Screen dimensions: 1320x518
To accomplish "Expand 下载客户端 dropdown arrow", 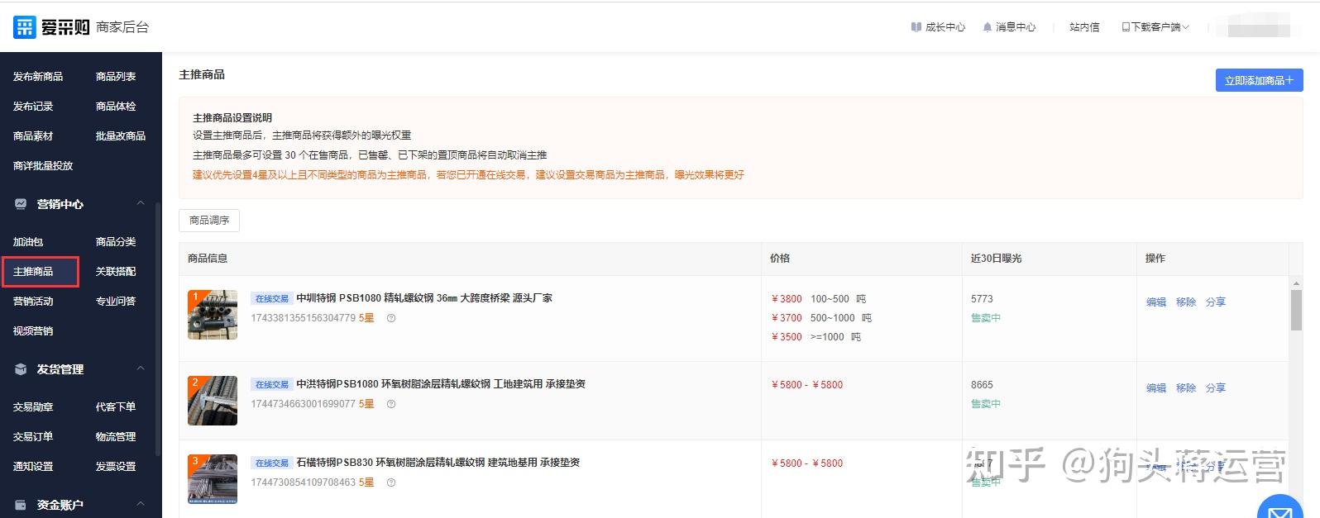I will pos(1185,27).
